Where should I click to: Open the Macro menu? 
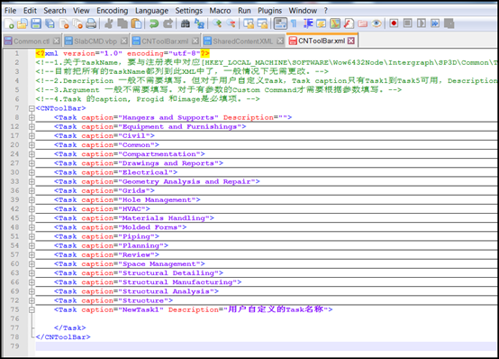[x=220, y=11]
